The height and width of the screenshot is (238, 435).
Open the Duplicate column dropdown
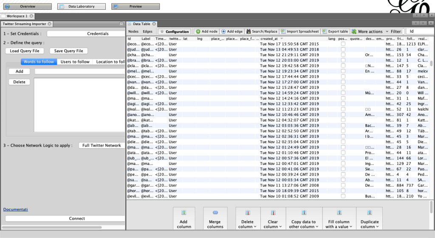(377, 227)
